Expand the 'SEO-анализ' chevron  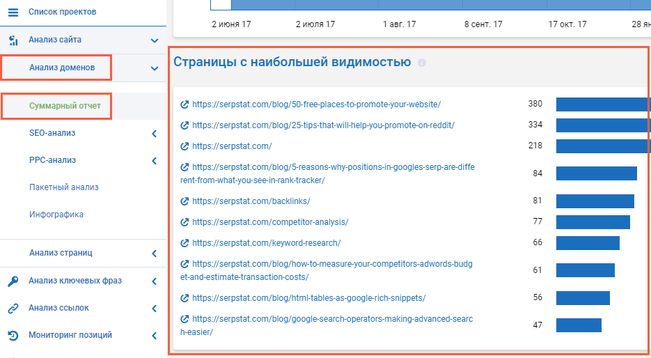pos(155,134)
